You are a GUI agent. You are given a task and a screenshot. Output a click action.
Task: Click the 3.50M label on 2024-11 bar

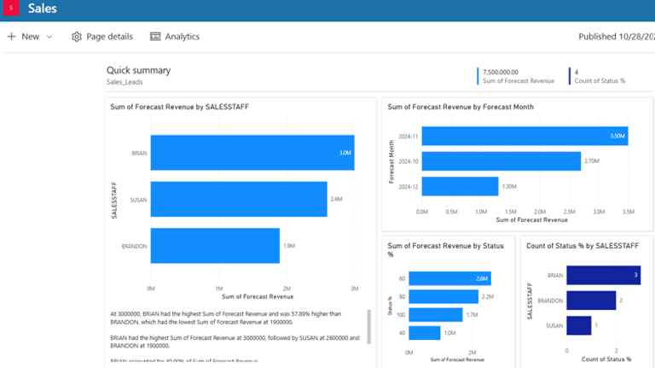tap(617, 137)
